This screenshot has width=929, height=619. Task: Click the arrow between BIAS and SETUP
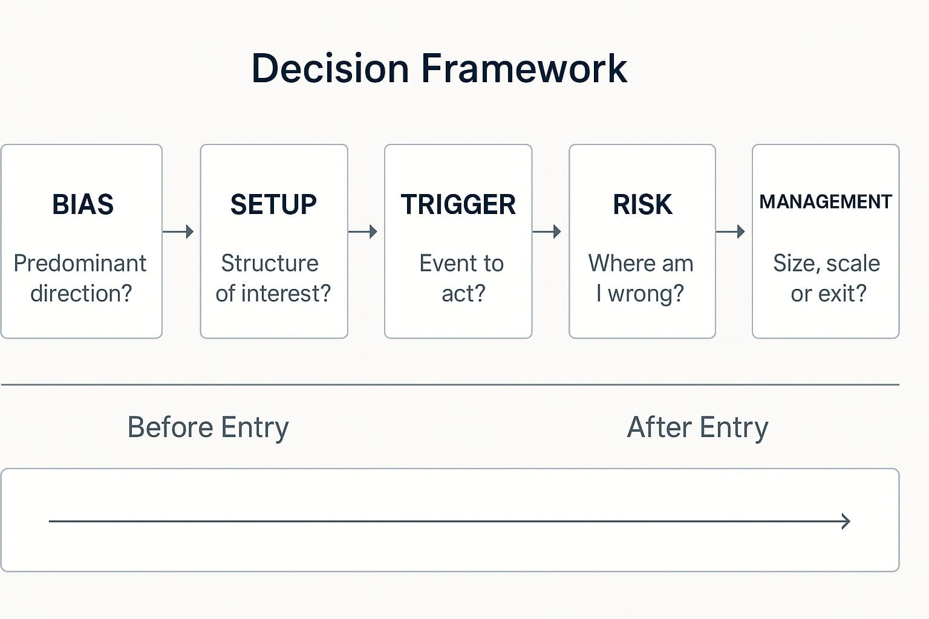click(178, 232)
